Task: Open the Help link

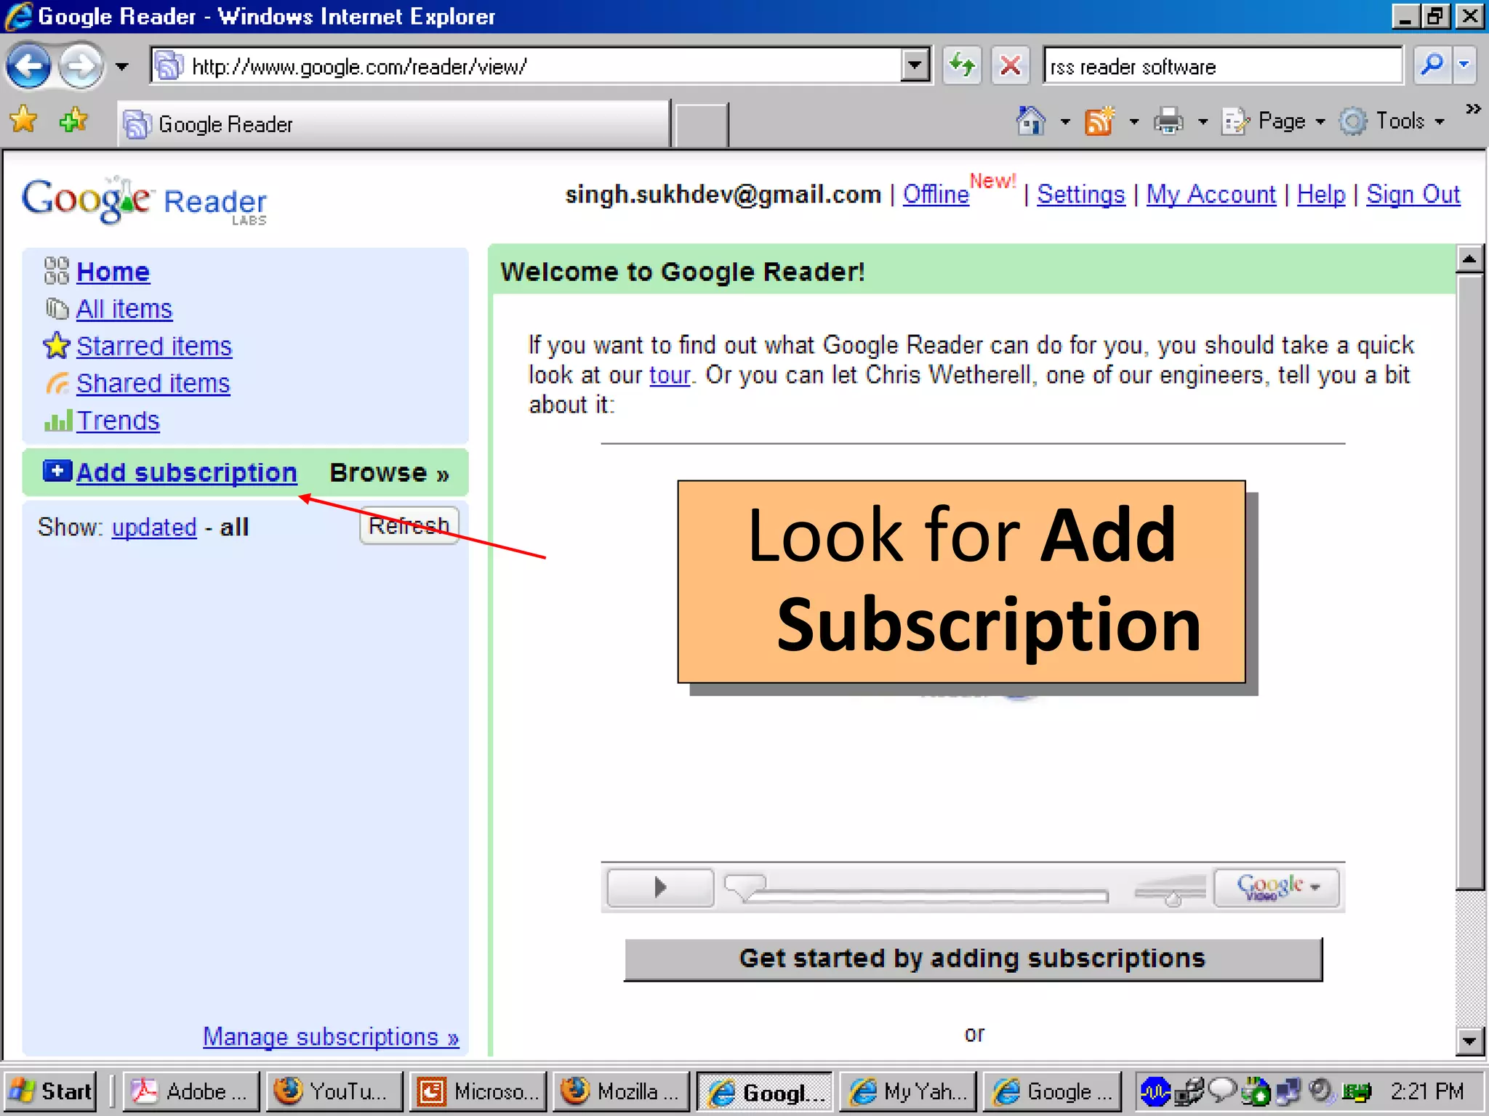Action: coord(1321,194)
